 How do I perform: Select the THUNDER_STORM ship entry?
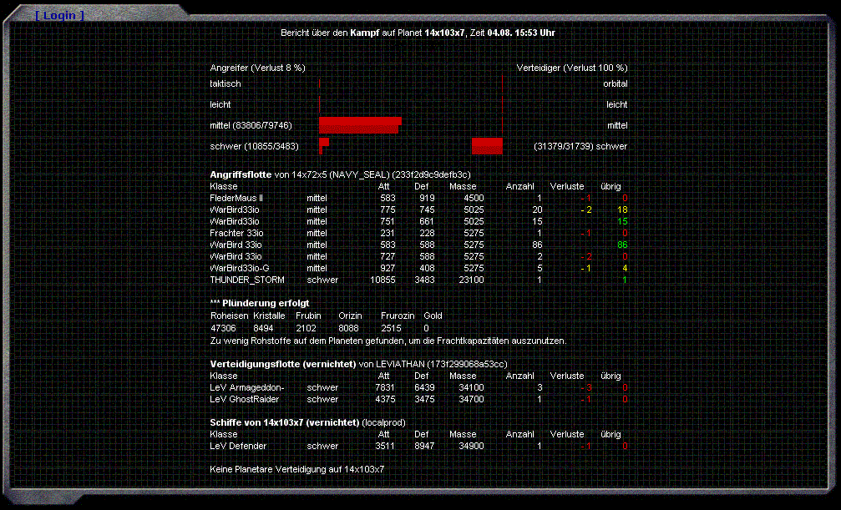click(x=247, y=280)
